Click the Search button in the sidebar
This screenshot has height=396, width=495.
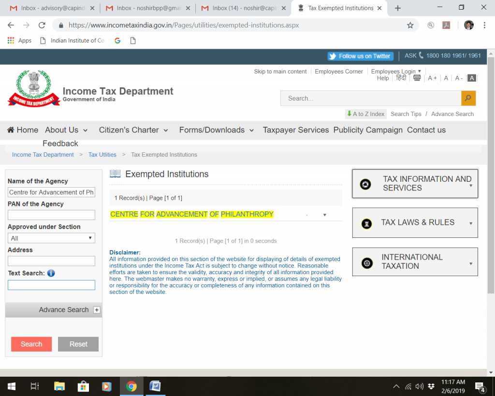pos(31,344)
